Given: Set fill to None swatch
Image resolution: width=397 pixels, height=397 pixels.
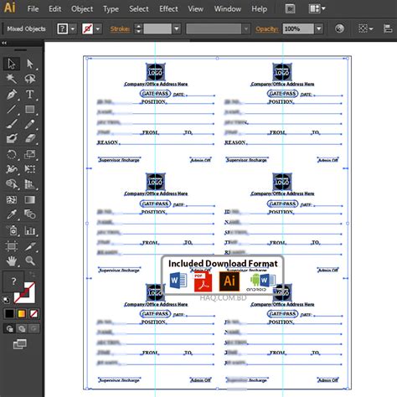Looking at the screenshot, I should (34, 314).
